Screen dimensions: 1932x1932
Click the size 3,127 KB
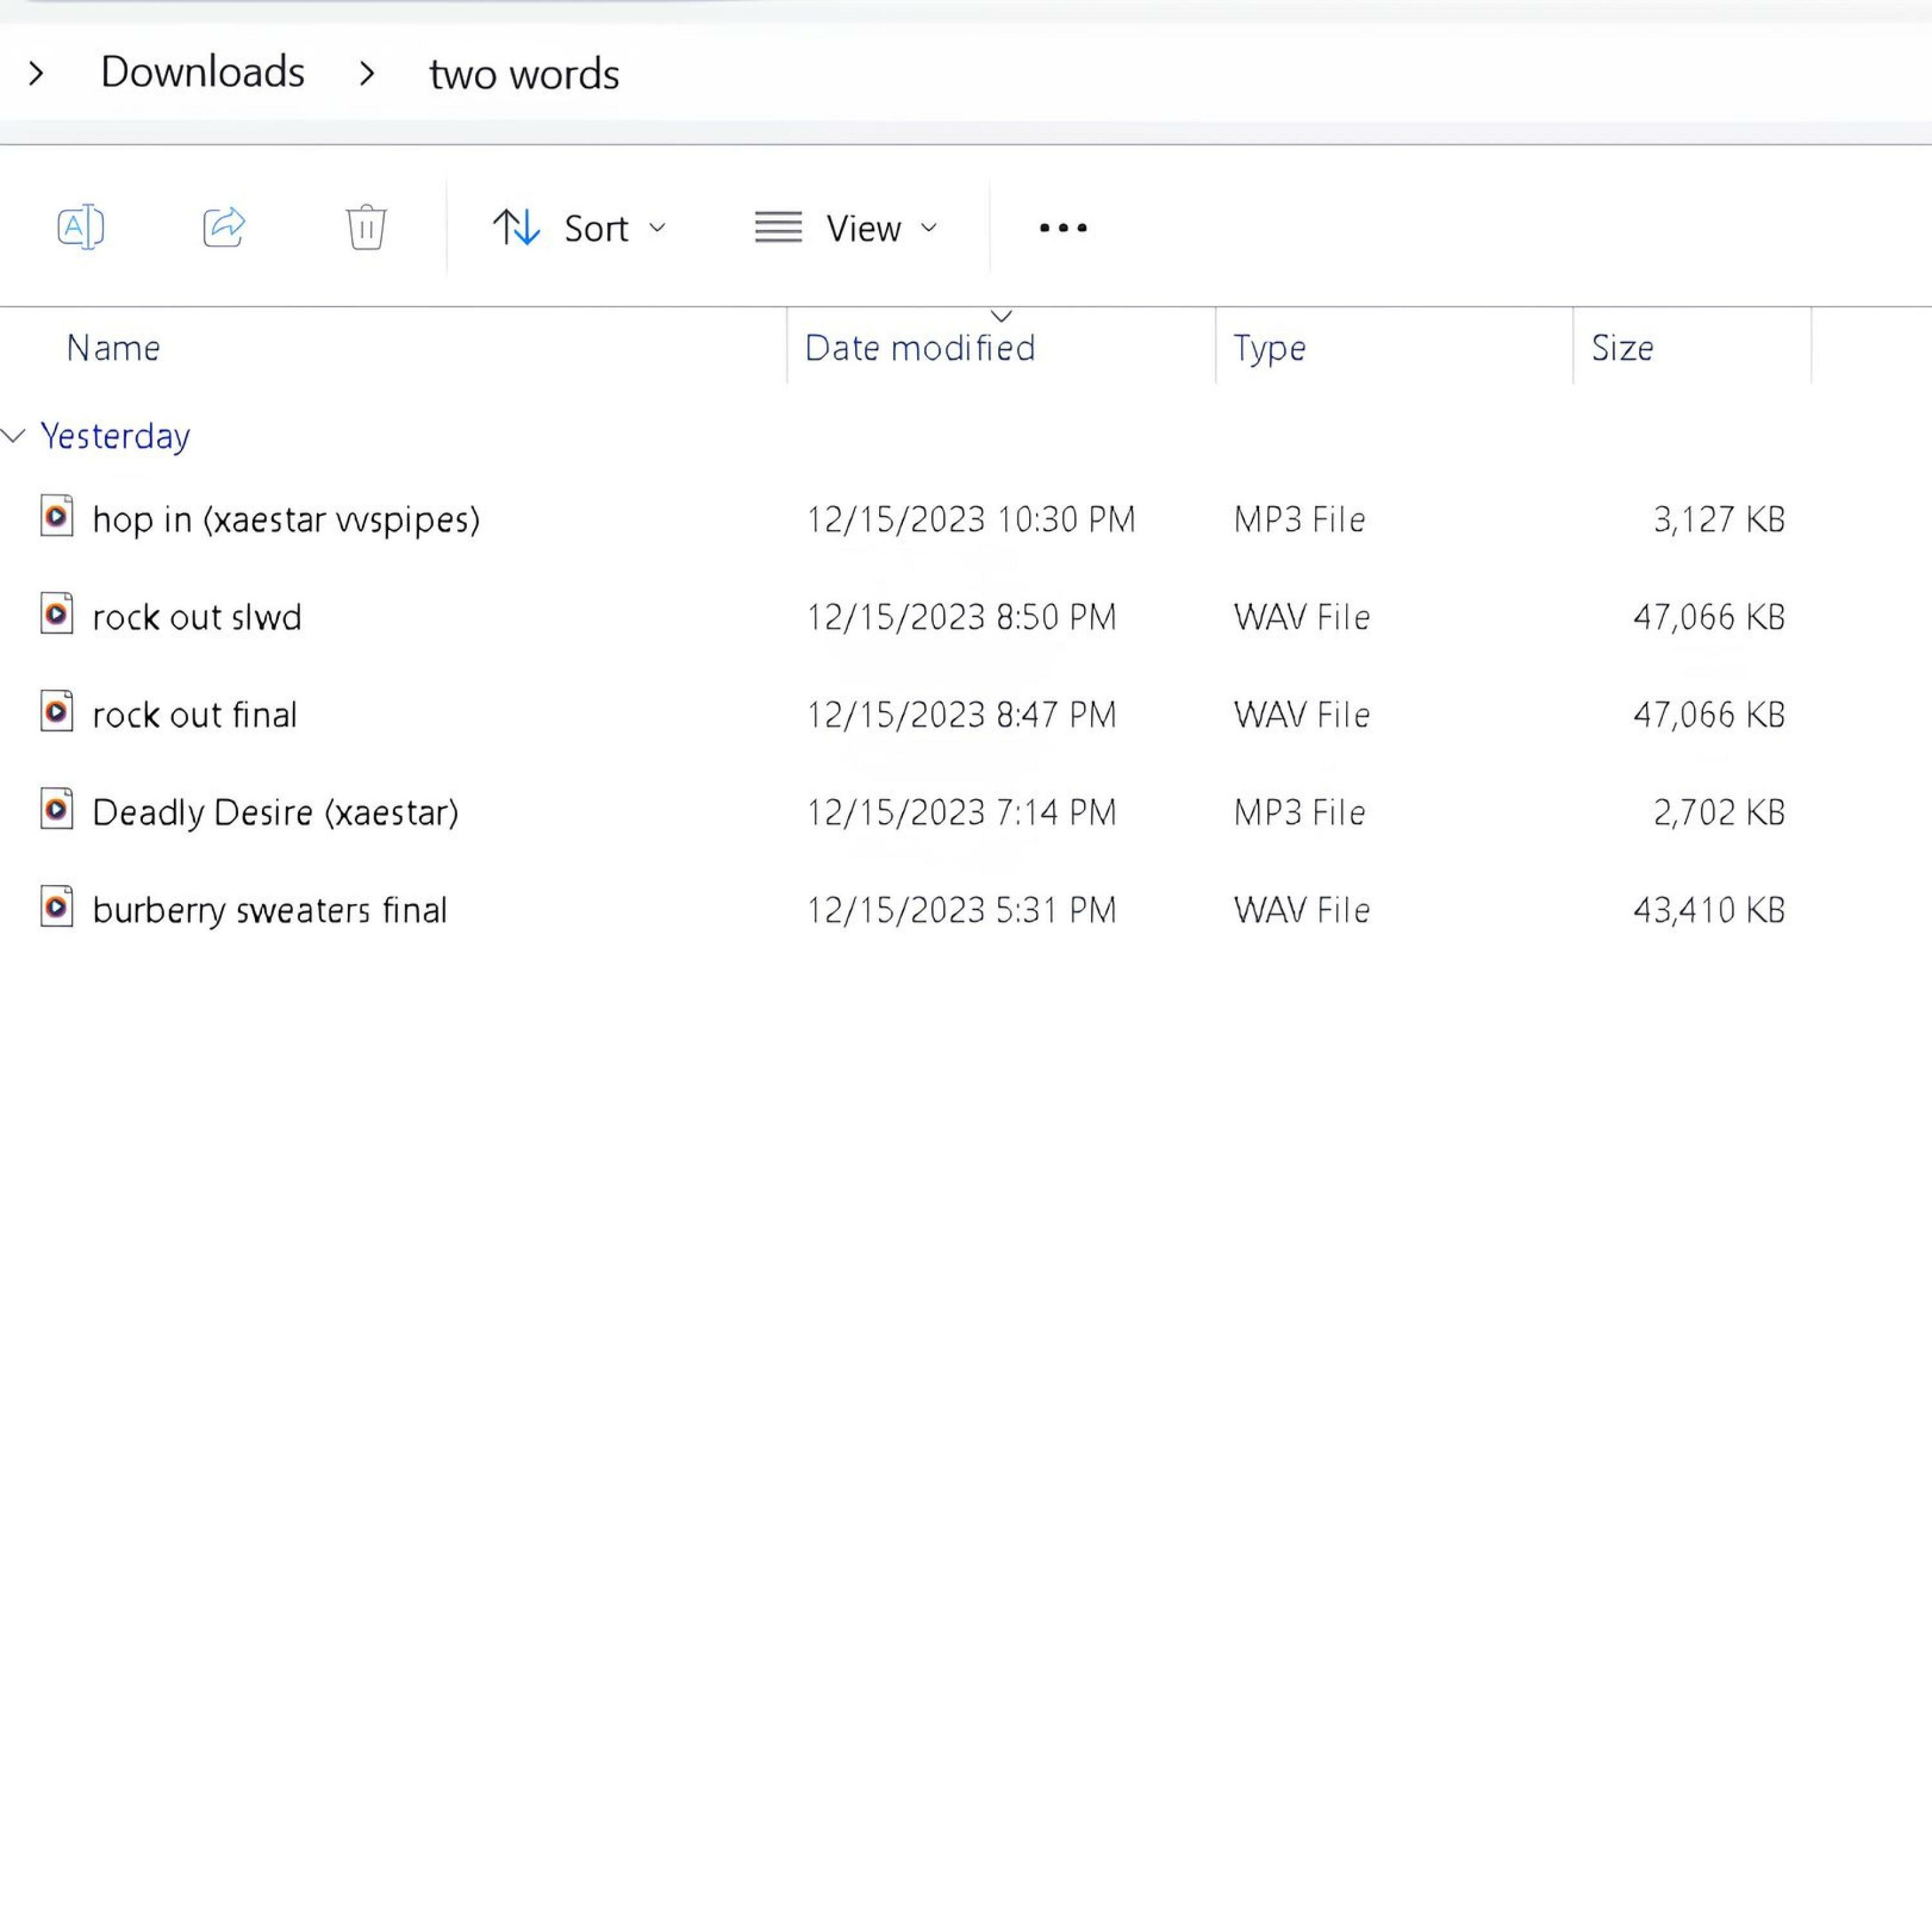point(1719,520)
